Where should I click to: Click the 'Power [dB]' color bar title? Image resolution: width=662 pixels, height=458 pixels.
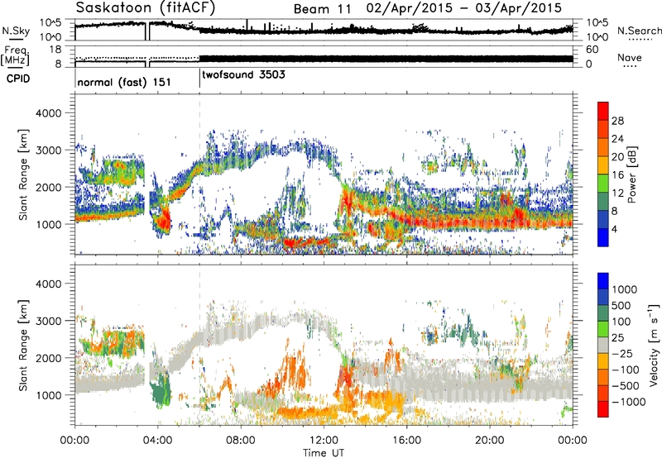pos(632,174)
